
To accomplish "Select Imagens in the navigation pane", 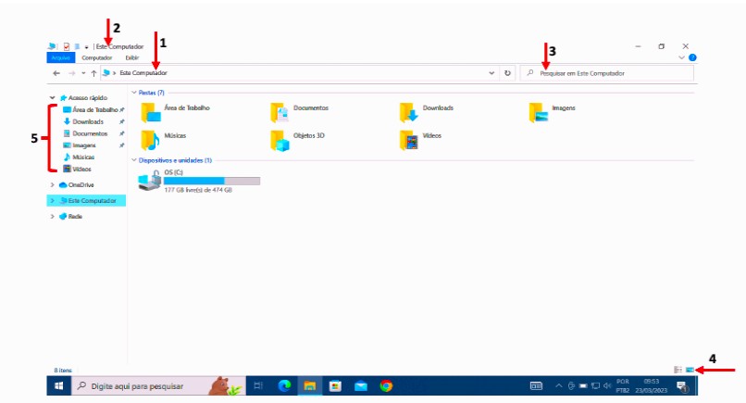I will (83, 145).
